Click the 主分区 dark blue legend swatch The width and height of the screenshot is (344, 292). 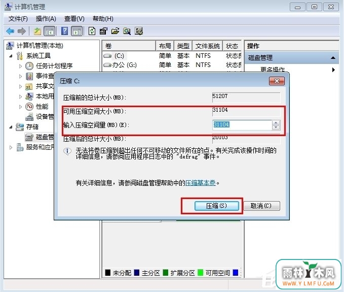(137, 273)
